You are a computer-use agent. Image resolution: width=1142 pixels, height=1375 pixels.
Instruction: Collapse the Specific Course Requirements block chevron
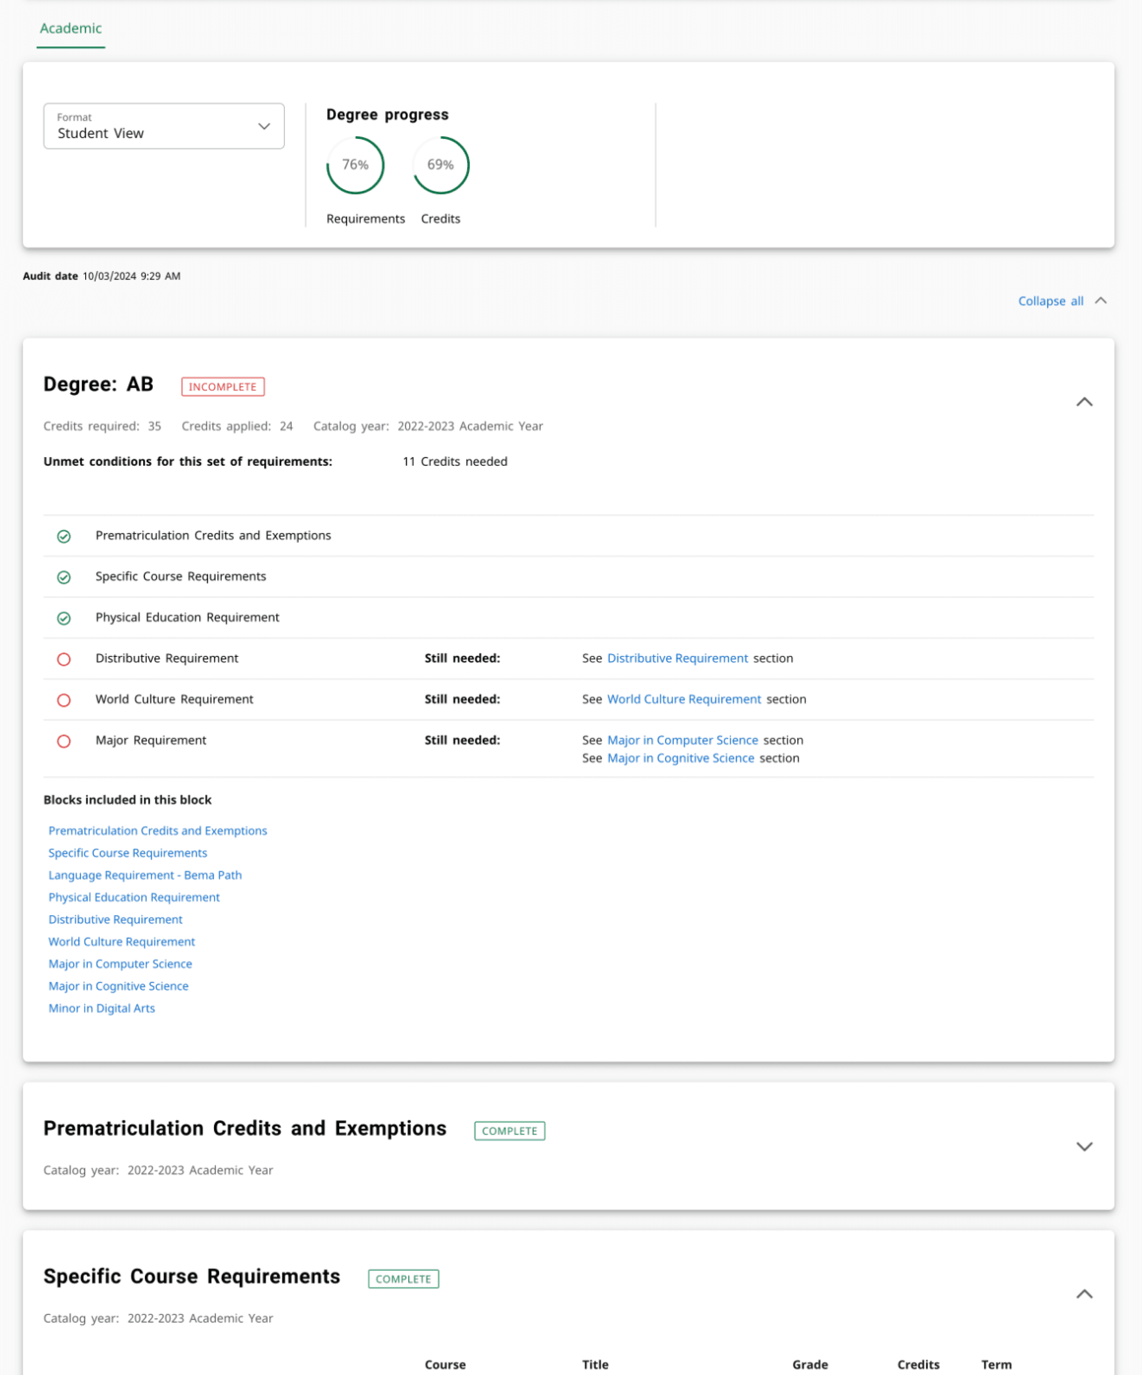[1084, 1294]
